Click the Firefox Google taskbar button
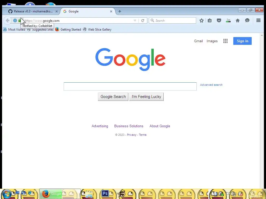266x199 pixels. point(60,194)
